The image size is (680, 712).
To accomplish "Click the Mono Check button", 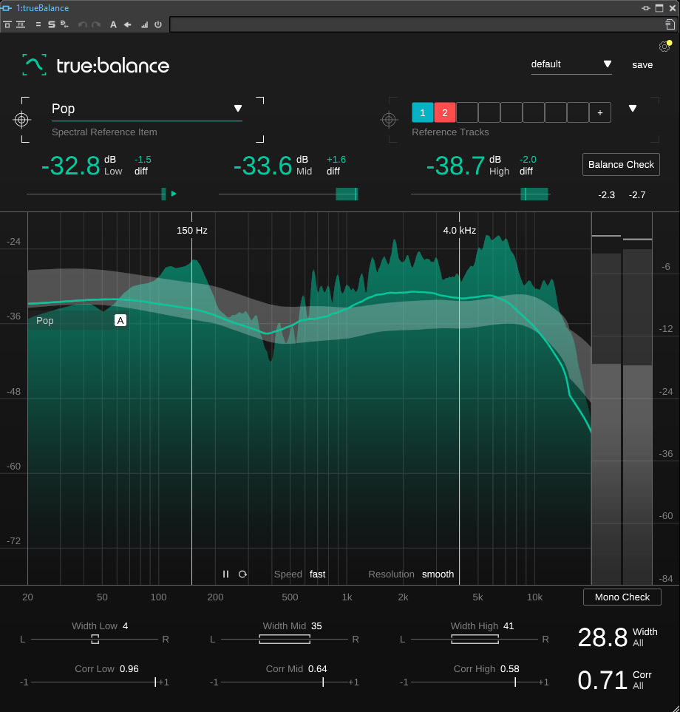I will (622, 597).
